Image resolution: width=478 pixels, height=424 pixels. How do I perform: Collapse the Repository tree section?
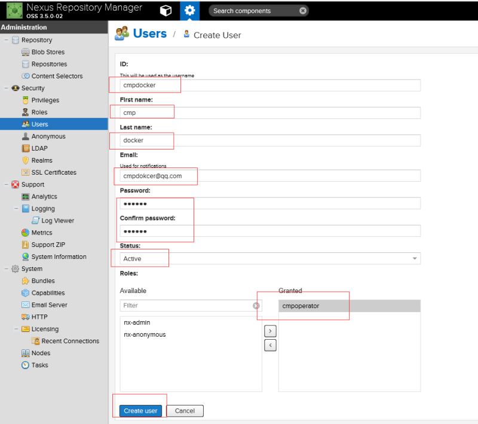pyautogui.click(x=6, y=40)
